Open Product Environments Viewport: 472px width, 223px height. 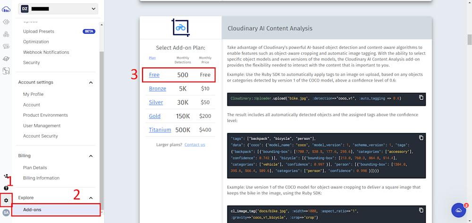pos(45,115)
